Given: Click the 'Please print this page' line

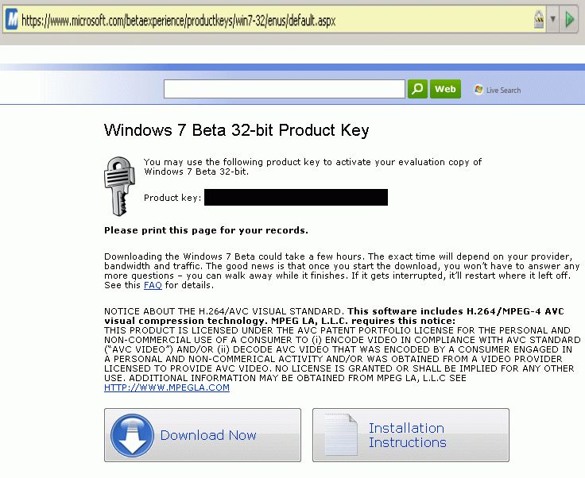Looking at the screenshot, I should pos(206,231).
